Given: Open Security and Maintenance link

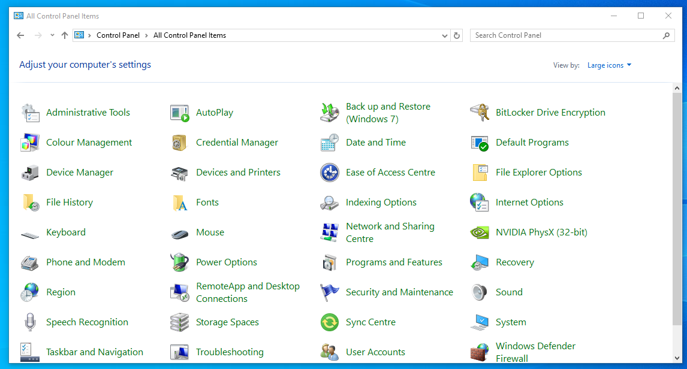Looking at the screenshot, I should click(400, 292).
